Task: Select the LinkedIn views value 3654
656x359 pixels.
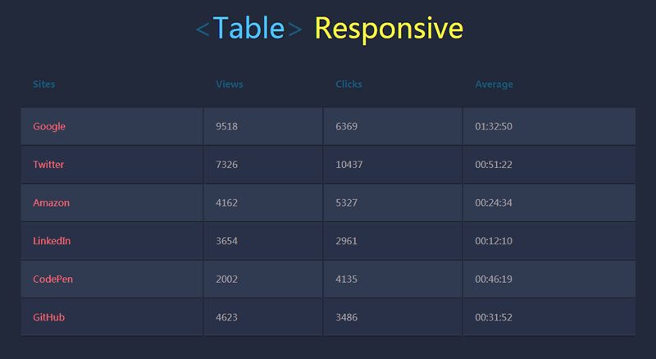Action: (x=227, y=241)
